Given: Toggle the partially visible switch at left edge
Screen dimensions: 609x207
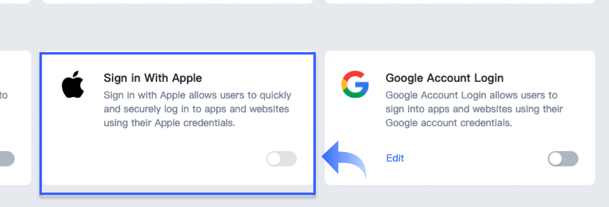Looking at the screenshot, I should pos(7,159).
